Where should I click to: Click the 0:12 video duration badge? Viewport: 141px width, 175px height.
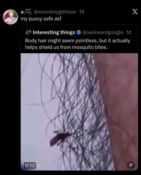(30, 165)
